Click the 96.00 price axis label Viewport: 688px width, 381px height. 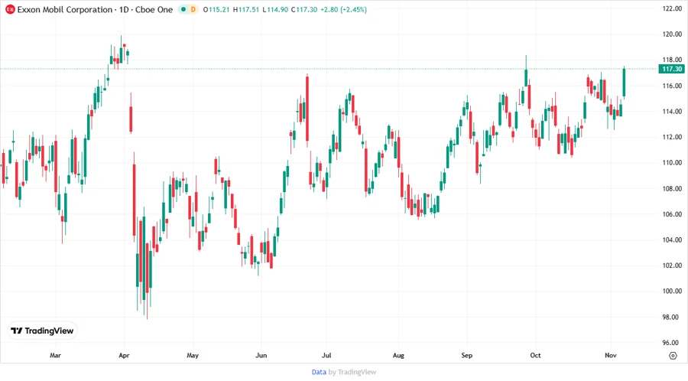(x=672, y=343)
